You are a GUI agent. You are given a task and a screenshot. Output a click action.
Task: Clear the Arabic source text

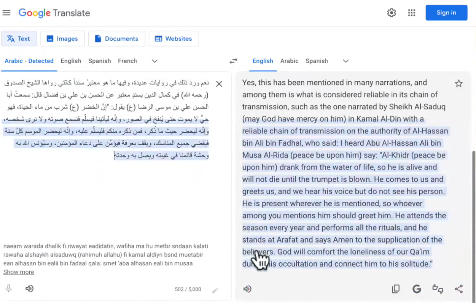click(219, 84)
